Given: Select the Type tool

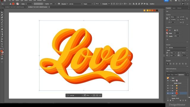Looking at the screenshot, I should pyautogui.click(x=2, y=25).
